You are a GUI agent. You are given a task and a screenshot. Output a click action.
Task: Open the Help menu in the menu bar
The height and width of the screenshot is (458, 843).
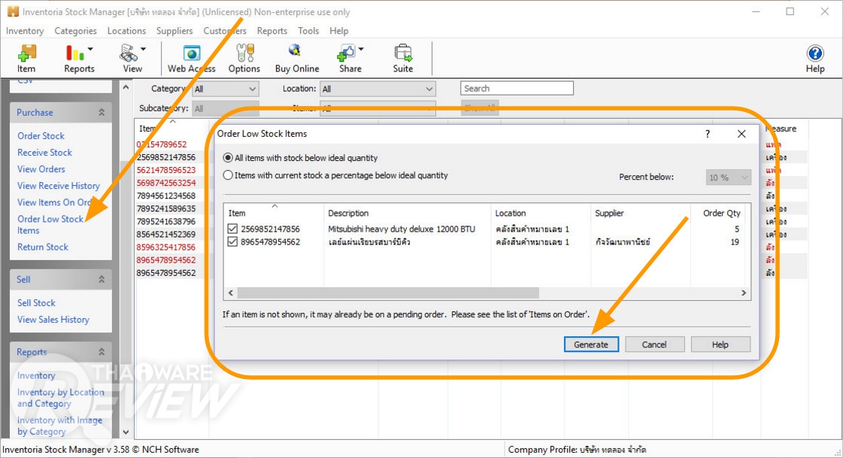[338, 31]
